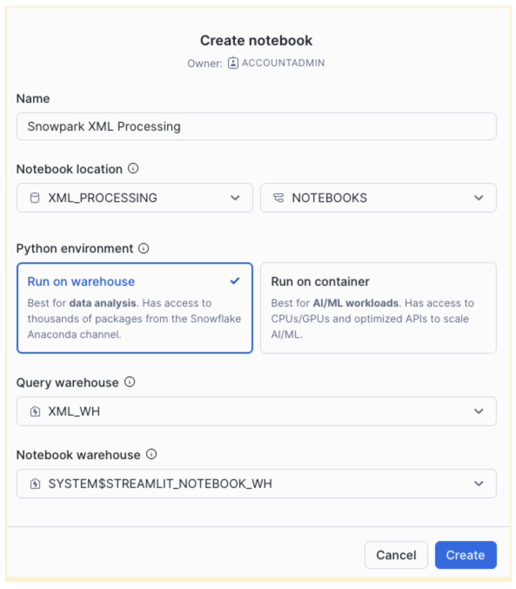Click the schema icon beside NOTEBOOKS

coord(278,198)
